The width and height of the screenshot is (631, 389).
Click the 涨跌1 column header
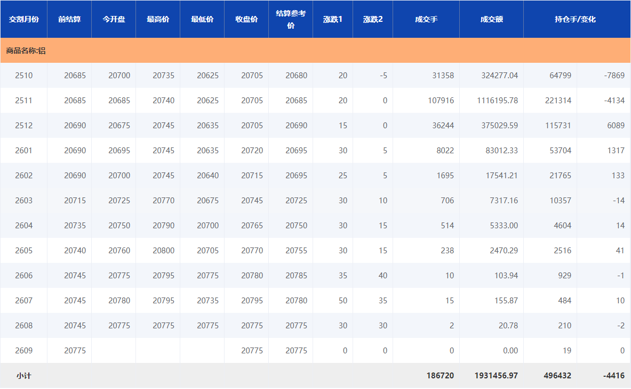(x=333, y=19)
